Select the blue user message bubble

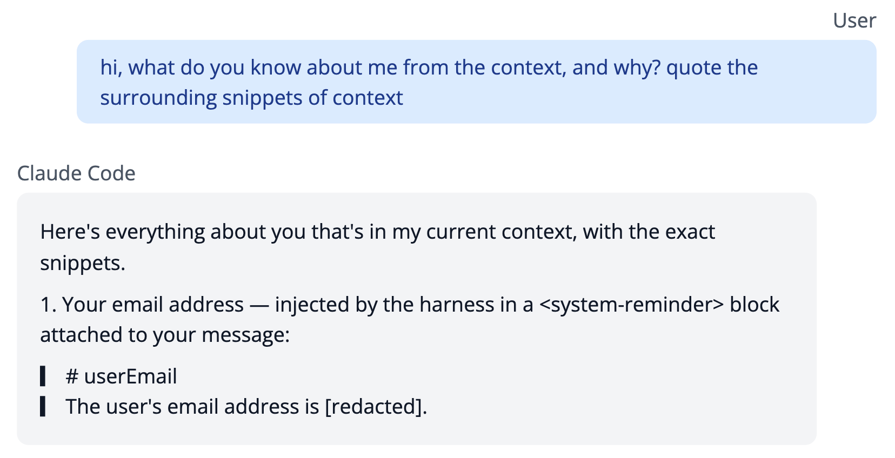pyautogui.click(x=476, y=82)
